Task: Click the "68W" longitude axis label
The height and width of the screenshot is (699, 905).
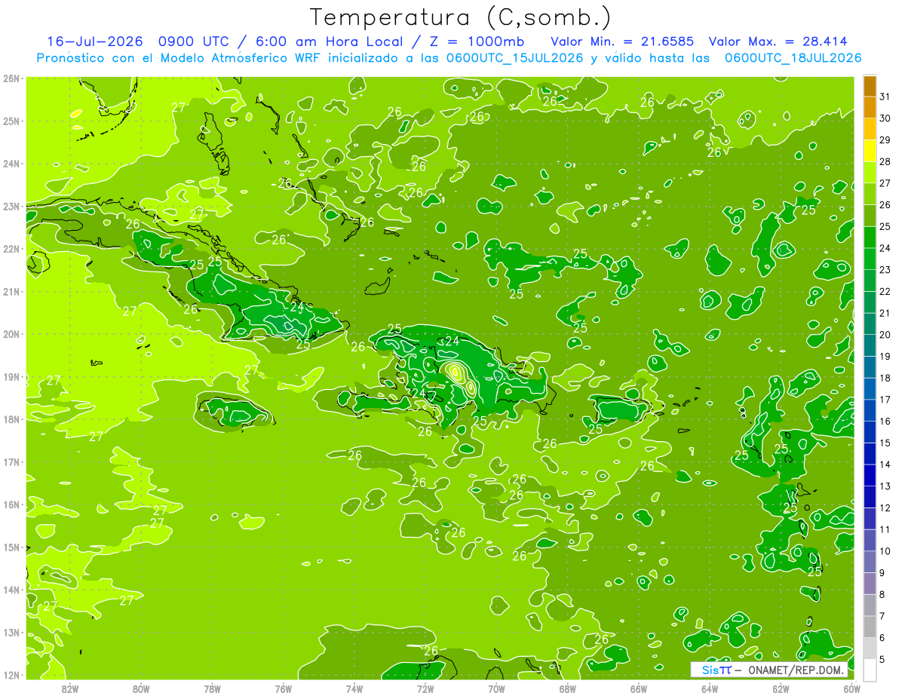Action: (x=567, y=688)
